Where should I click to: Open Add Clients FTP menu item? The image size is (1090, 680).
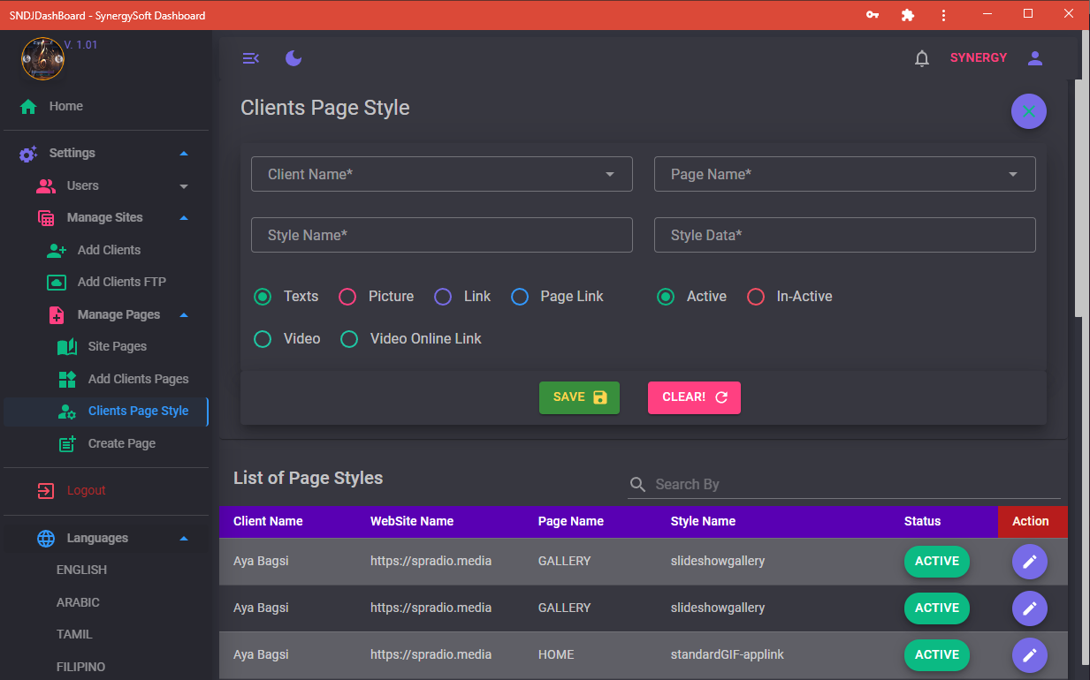click(x=121, y=282)
